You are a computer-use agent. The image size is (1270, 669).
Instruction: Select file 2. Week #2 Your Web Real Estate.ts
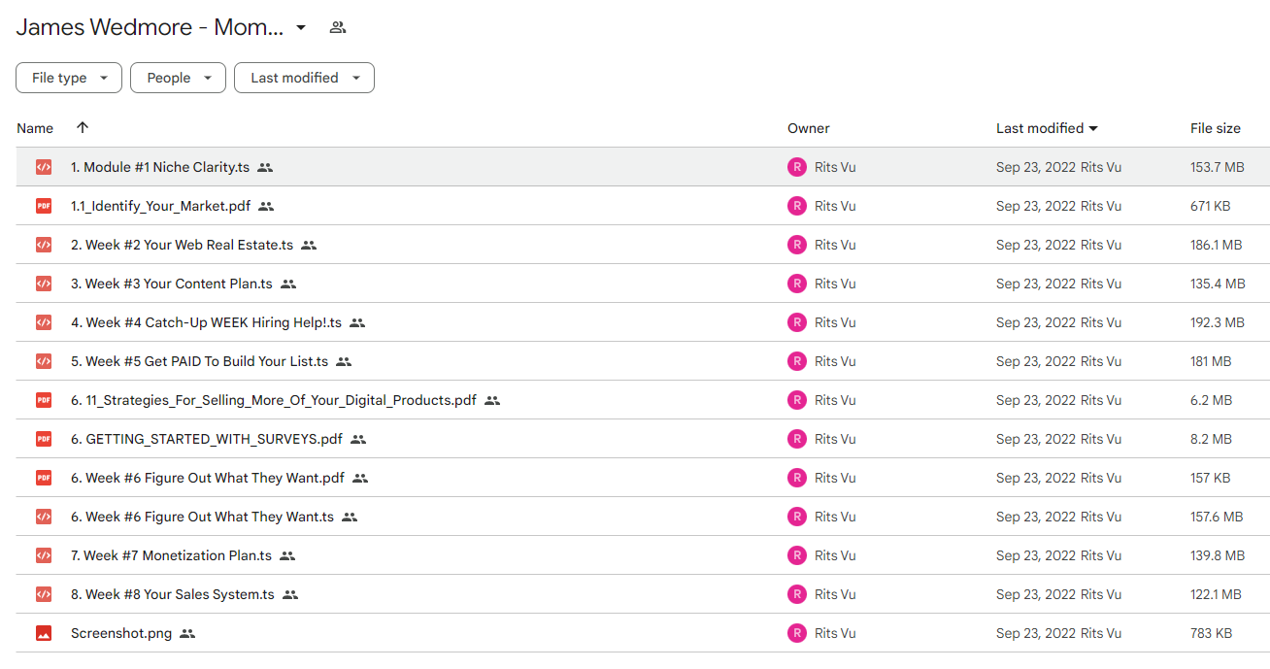tap(183, 245)
